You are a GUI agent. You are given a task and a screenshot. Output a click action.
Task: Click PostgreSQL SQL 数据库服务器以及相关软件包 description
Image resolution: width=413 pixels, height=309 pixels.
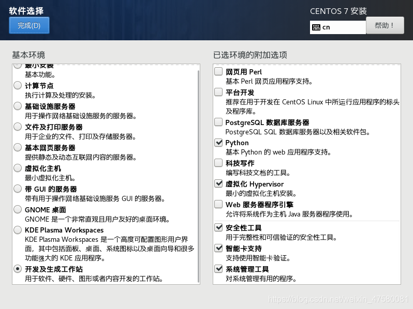click(x=298, y=132)
